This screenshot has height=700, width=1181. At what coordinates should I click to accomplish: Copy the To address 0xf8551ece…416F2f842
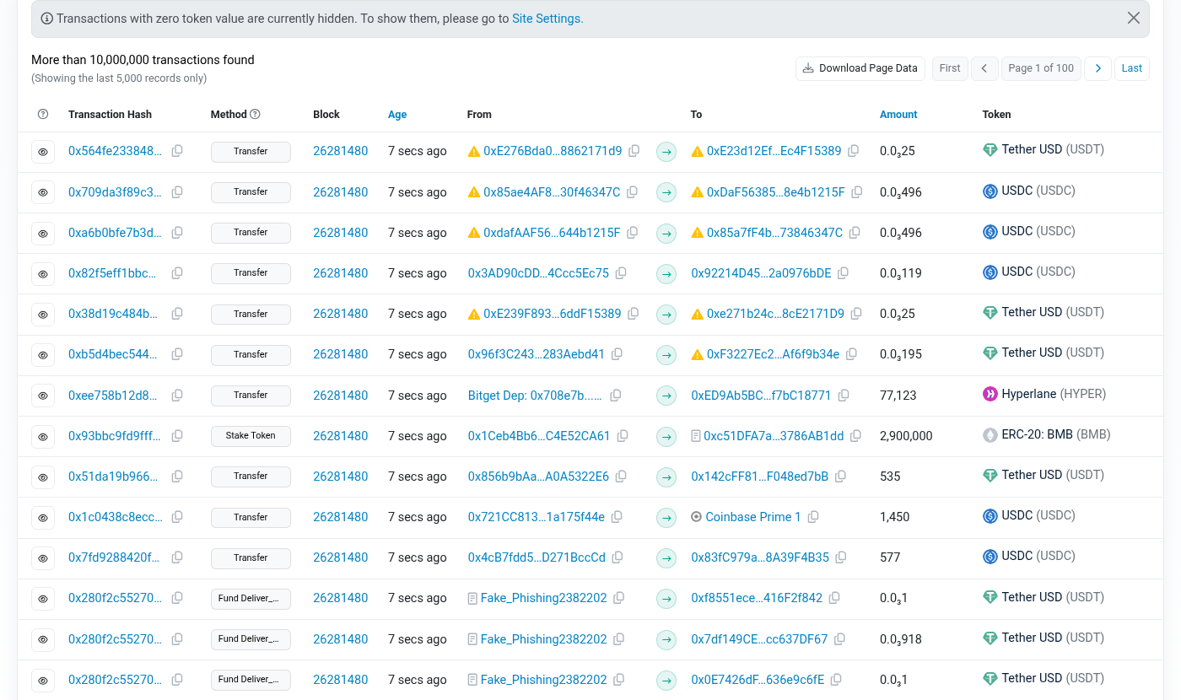click(834, 598)
